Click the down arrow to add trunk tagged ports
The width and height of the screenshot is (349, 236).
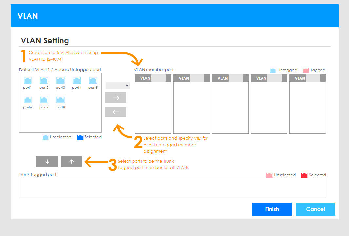click(x=47, y=161)
